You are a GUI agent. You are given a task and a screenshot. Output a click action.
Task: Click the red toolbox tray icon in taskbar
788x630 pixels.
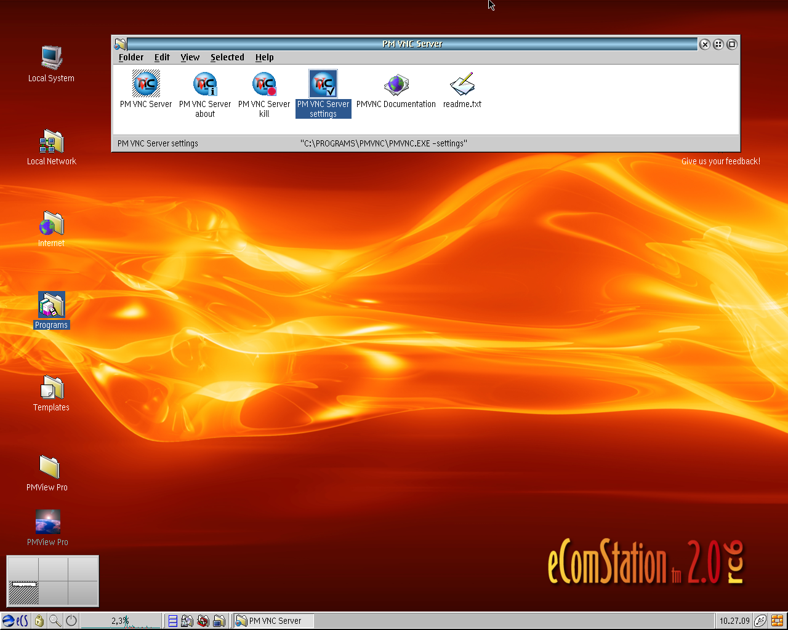click(x=203, y=621)
